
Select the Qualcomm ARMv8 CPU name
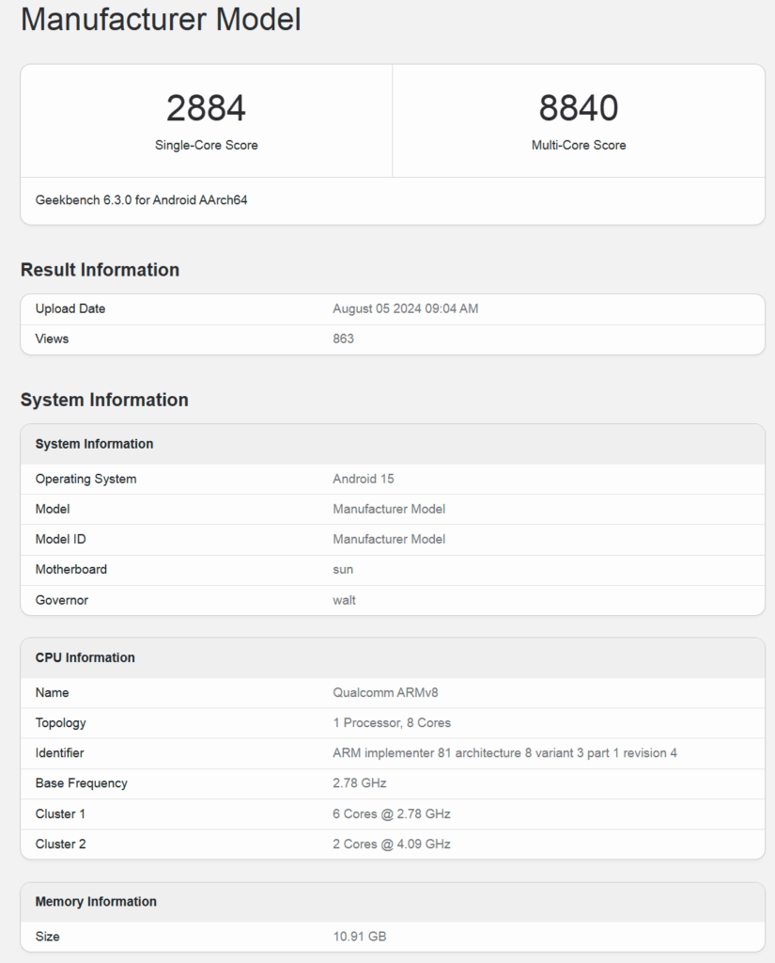pos(385,692)
